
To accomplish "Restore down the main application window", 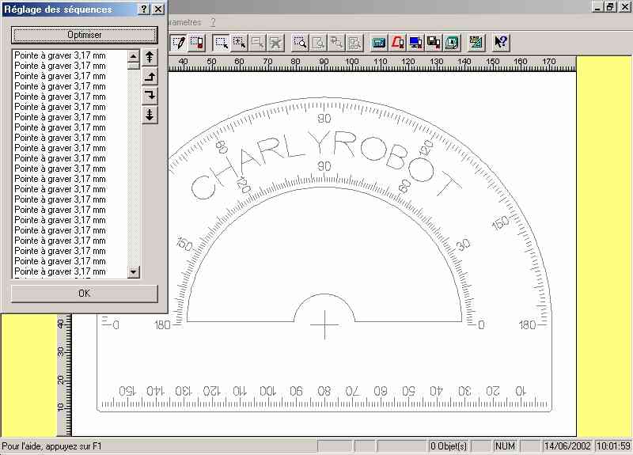I will tap(609, 7).
